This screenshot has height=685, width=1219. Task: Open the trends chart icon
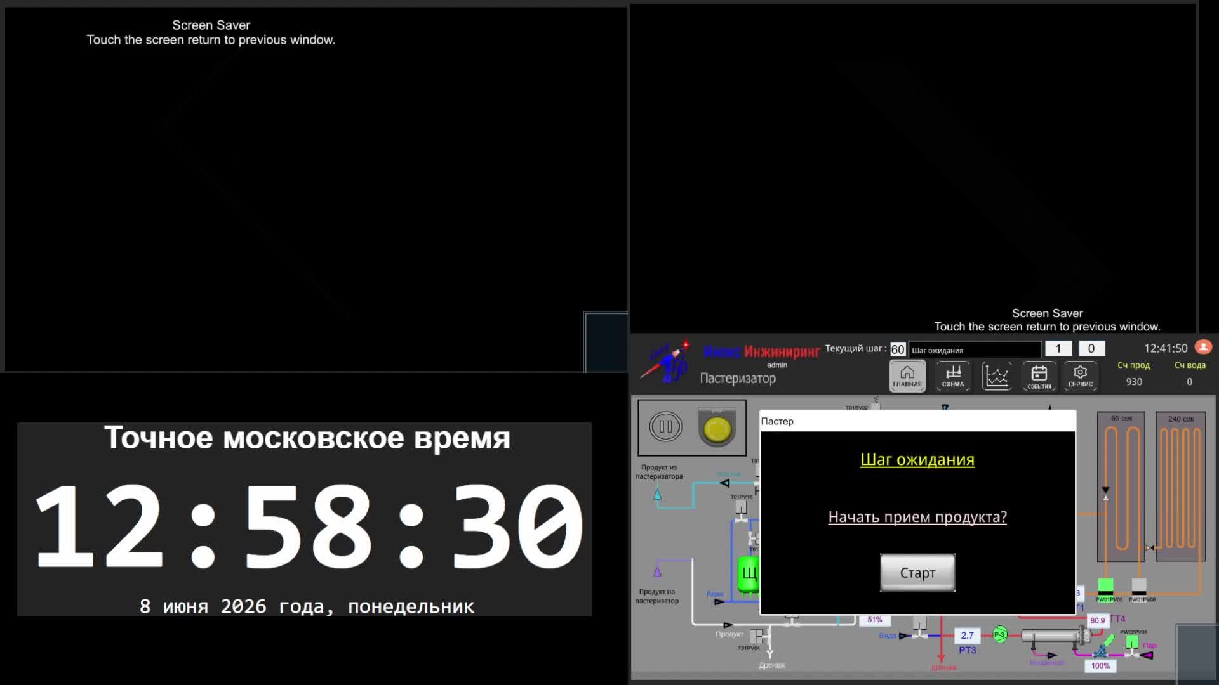pyautogui.click(x=996, y=376)
